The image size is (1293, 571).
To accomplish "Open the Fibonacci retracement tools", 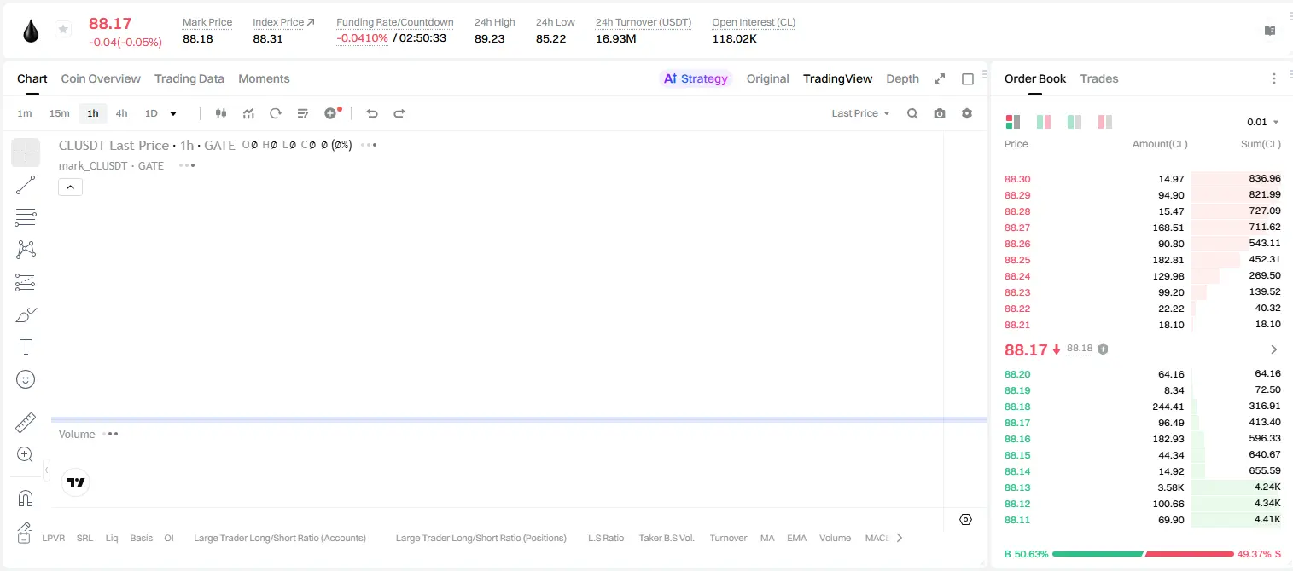I will click(26, 217).
